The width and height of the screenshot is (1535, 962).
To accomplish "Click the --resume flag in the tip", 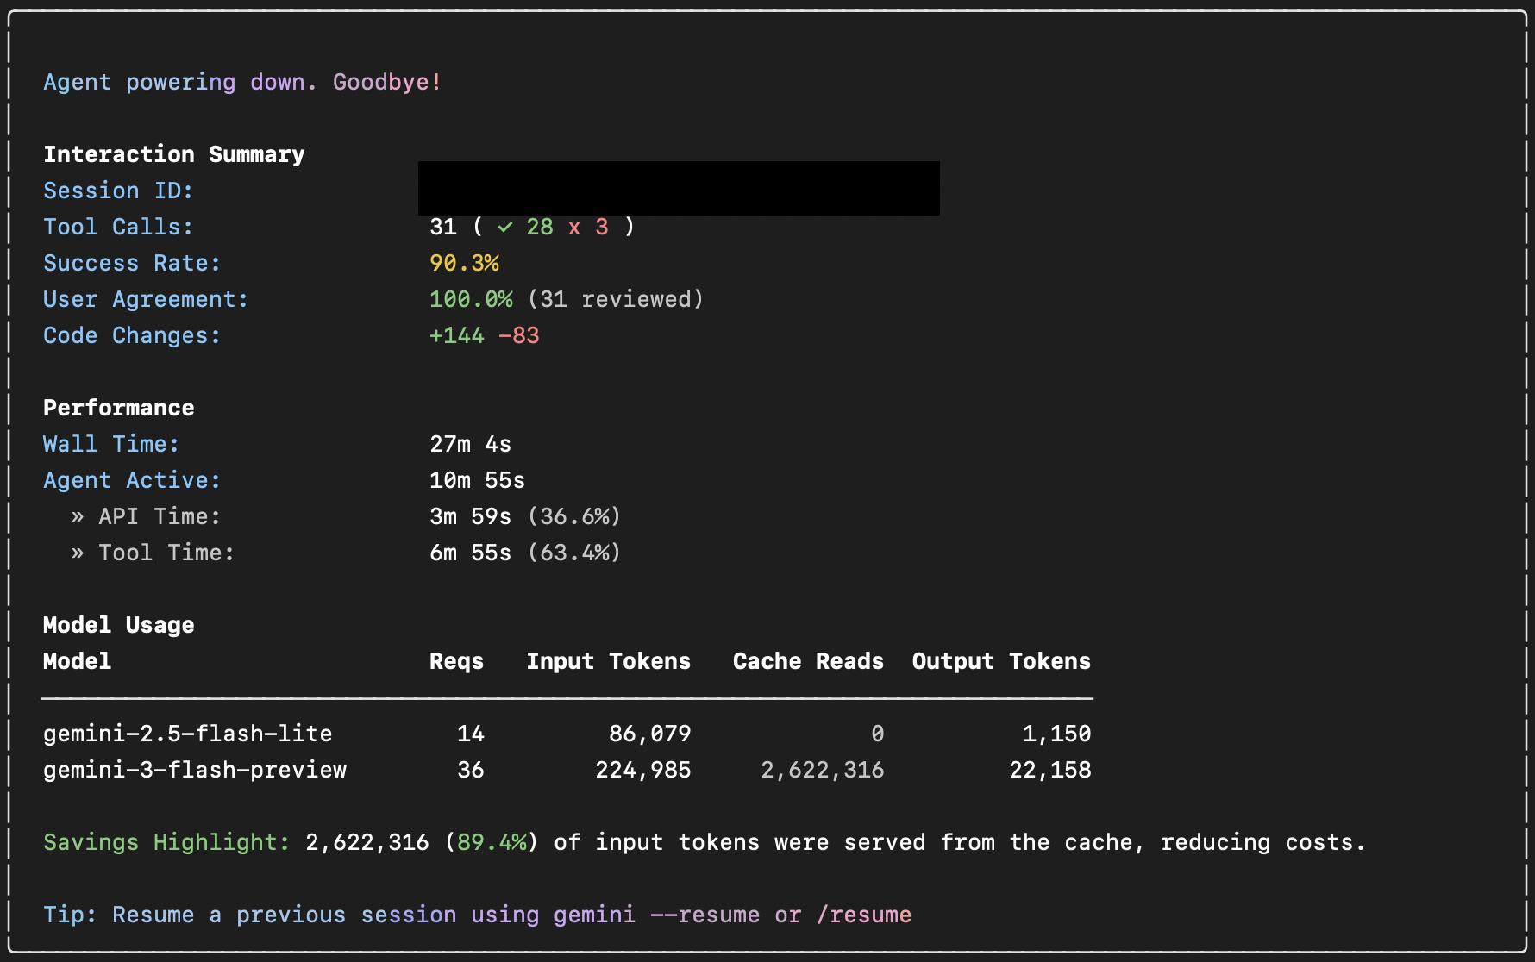I will coord(705,915).
